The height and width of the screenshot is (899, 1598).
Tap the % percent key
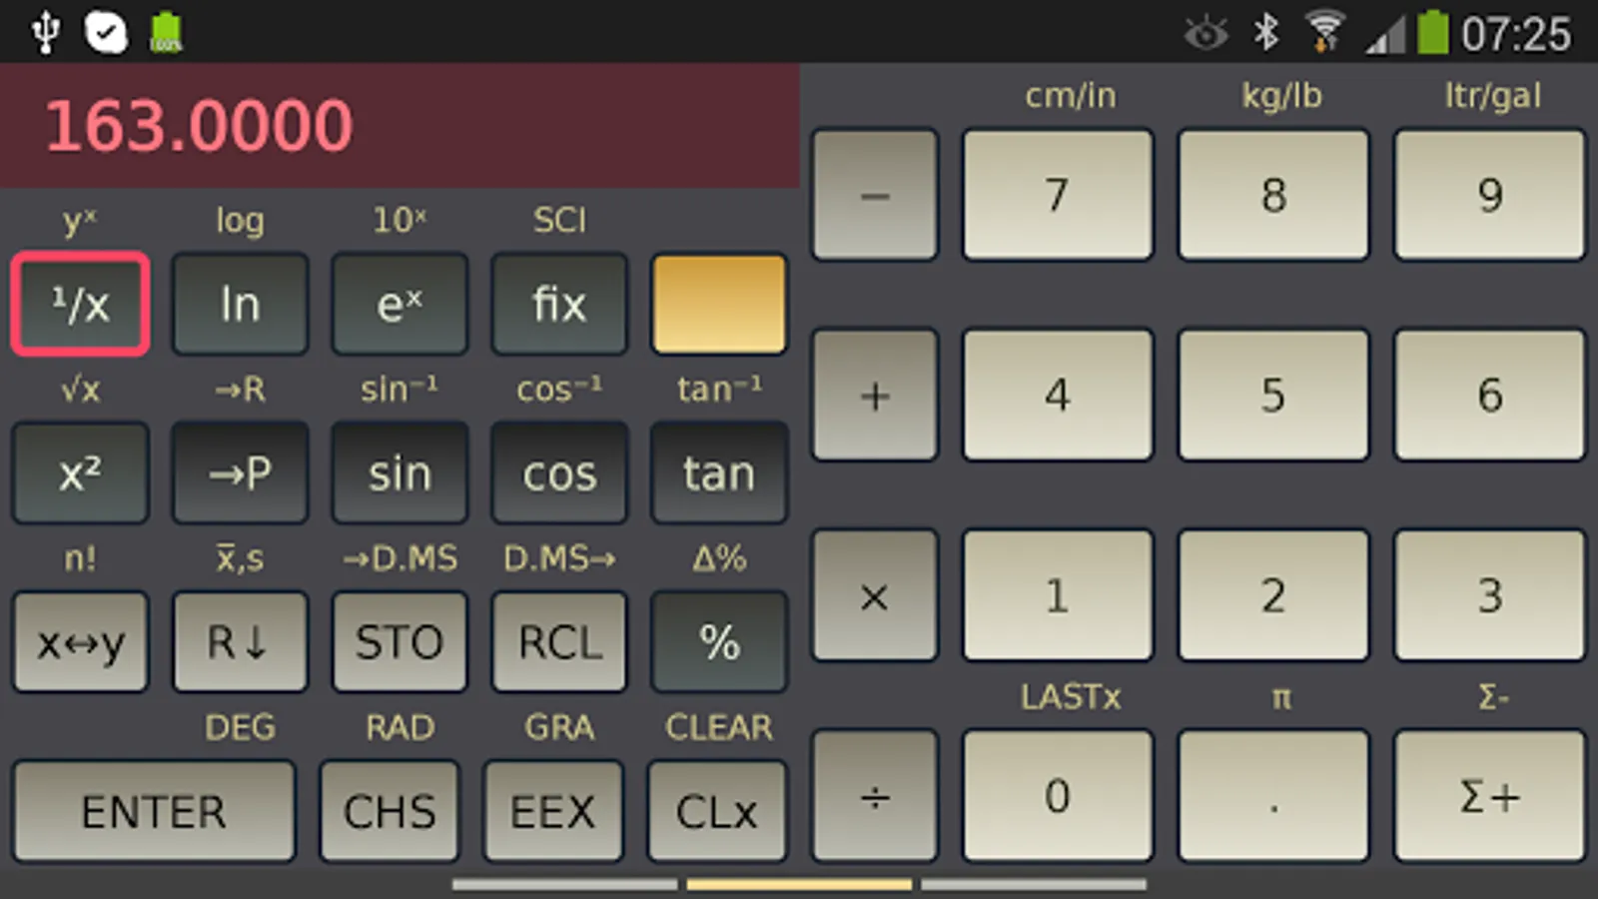[x=719, y=641]
